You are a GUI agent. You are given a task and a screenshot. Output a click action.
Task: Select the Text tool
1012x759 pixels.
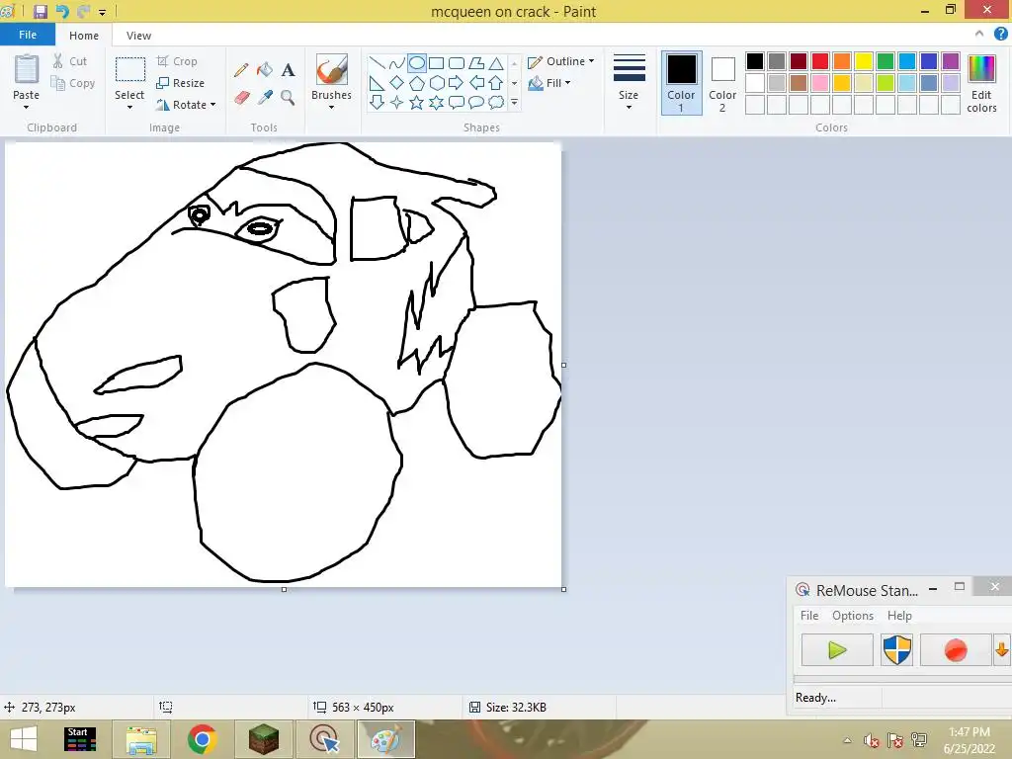point(288,70)
